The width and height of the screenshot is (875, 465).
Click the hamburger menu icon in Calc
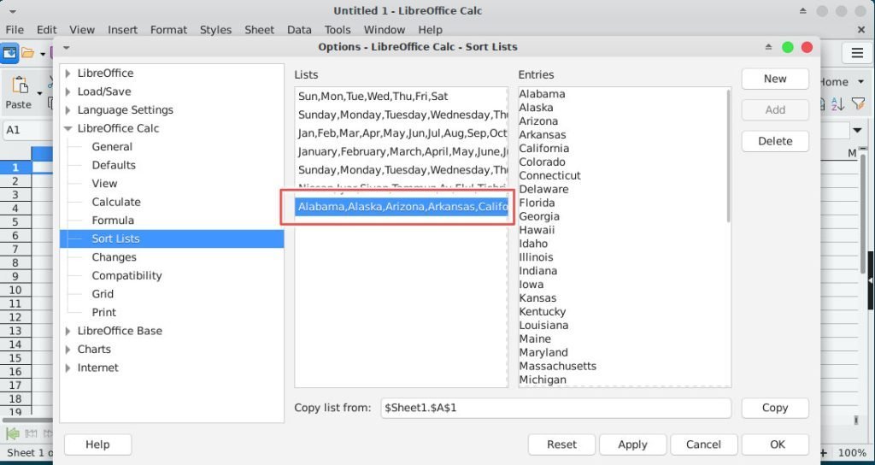(x=857, y=54)
